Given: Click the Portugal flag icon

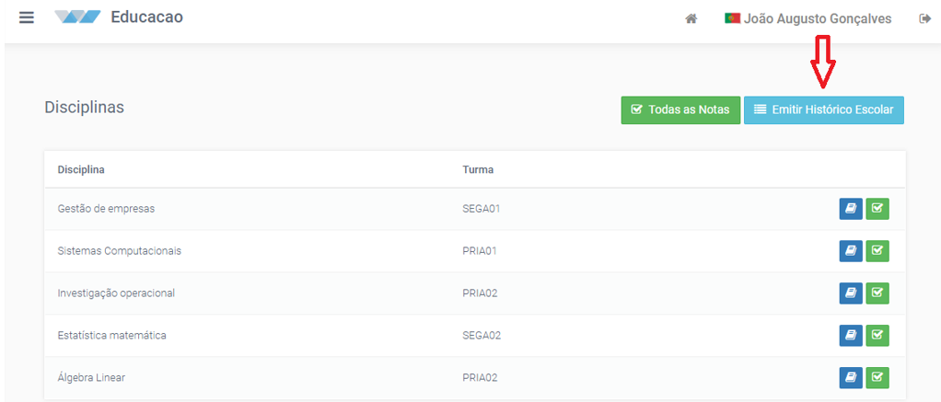Looking at the screenshot, I should (732, 18).
